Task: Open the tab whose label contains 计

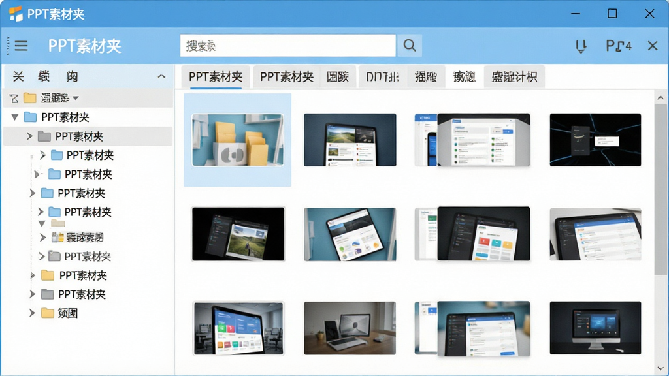Action: (x=514, y=77)
